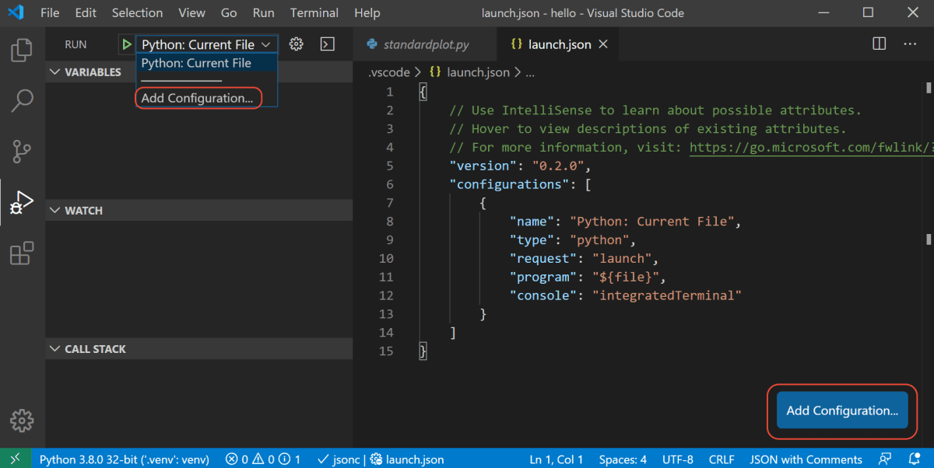The image size is (934, 468).
Task: Collapse the WATCH section
Action: (54, 210)
